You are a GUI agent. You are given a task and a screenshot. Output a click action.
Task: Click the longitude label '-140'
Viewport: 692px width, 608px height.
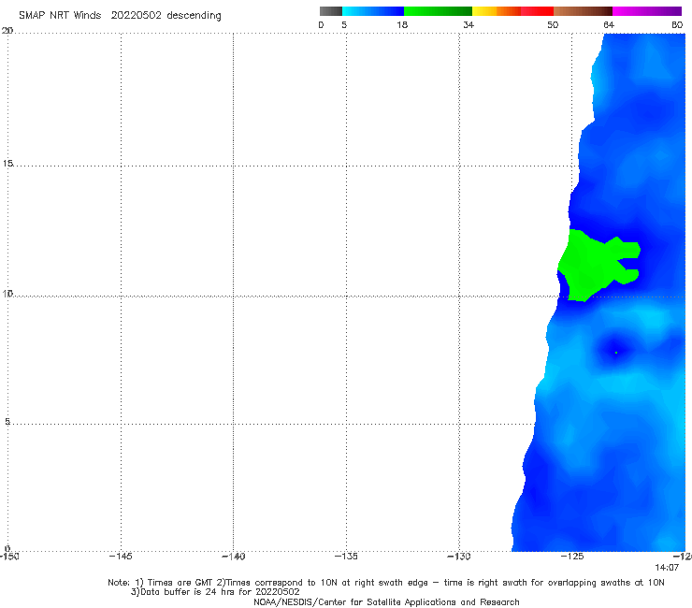click(x=234, y=557)
